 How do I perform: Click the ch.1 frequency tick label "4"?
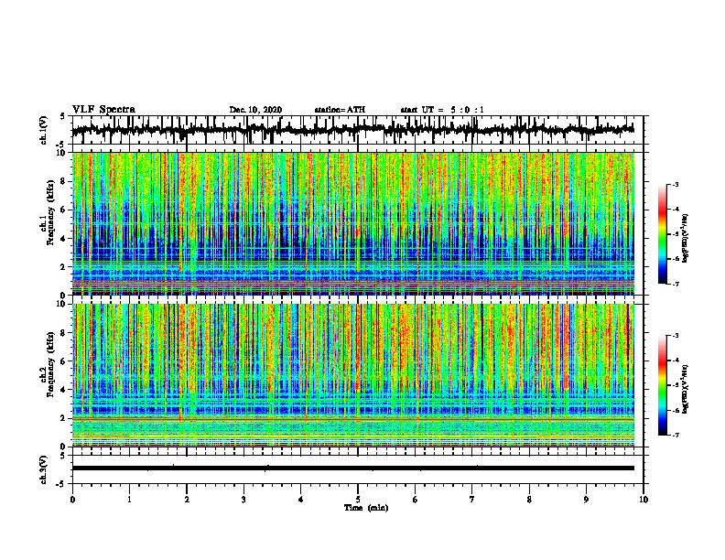pos(64,239)
